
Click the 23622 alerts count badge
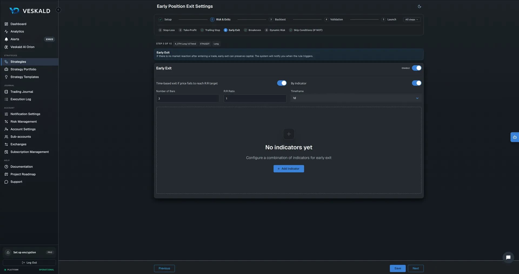point(49,39)
